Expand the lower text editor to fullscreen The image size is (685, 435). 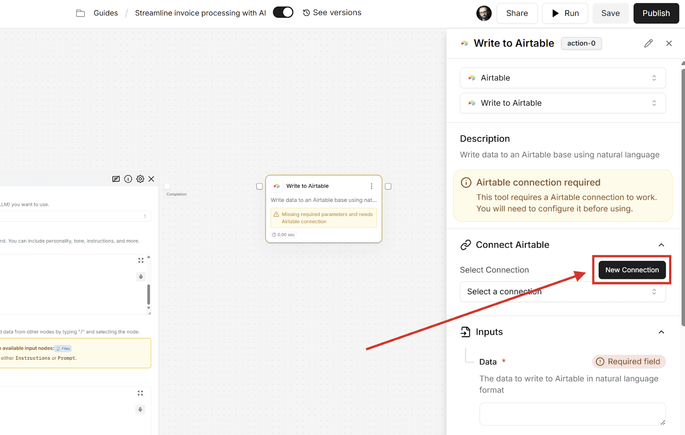140,393
